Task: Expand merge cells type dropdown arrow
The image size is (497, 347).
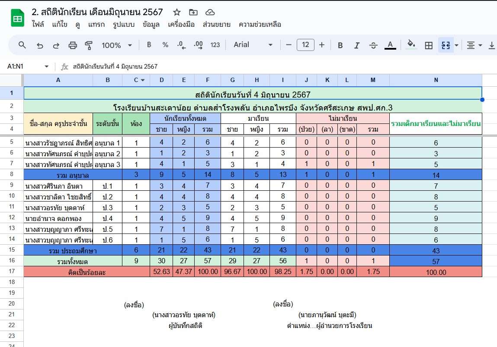Action: tap(456, 45)
